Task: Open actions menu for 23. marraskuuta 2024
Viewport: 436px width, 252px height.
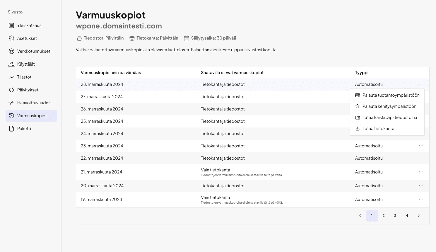Action: click(x=421, y=146)
